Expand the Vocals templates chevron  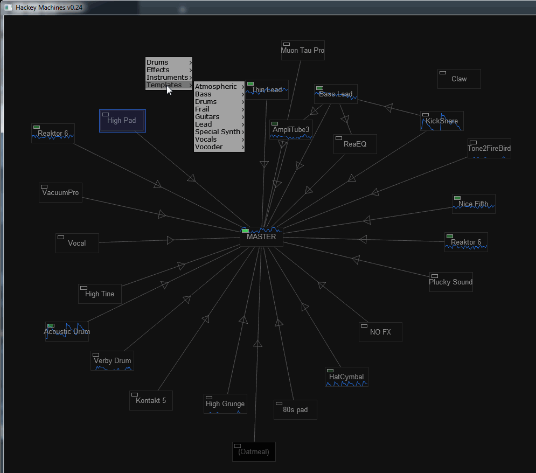(243, 140)
